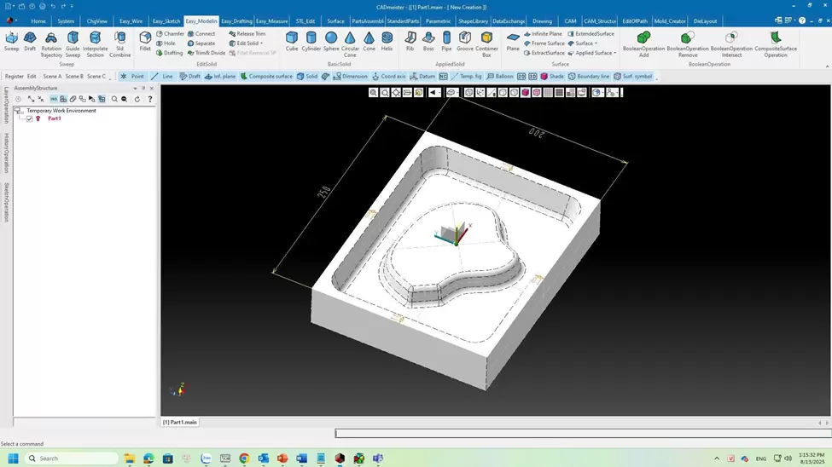832x467 pixels.
Task: Open CompositeSurface Operation tool
Action: click(x=775, y=43)
